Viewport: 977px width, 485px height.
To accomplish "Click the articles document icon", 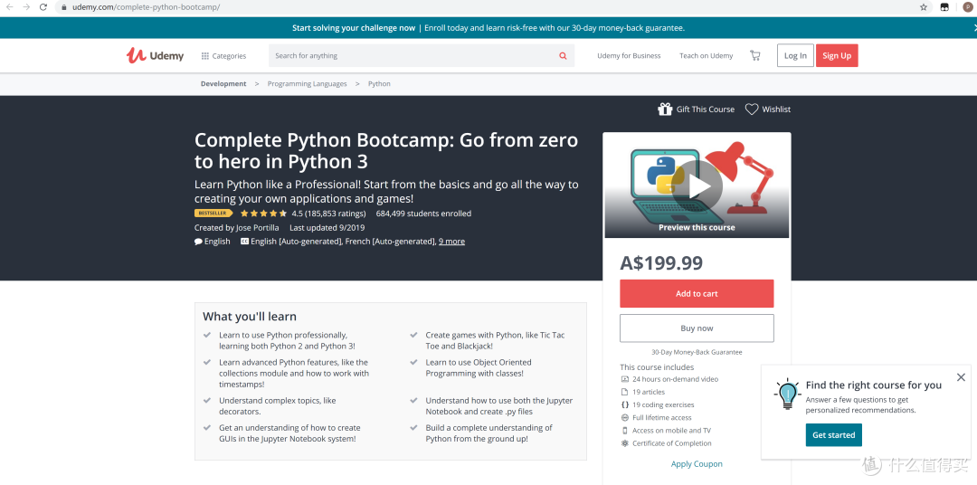I will pos(625,392).
